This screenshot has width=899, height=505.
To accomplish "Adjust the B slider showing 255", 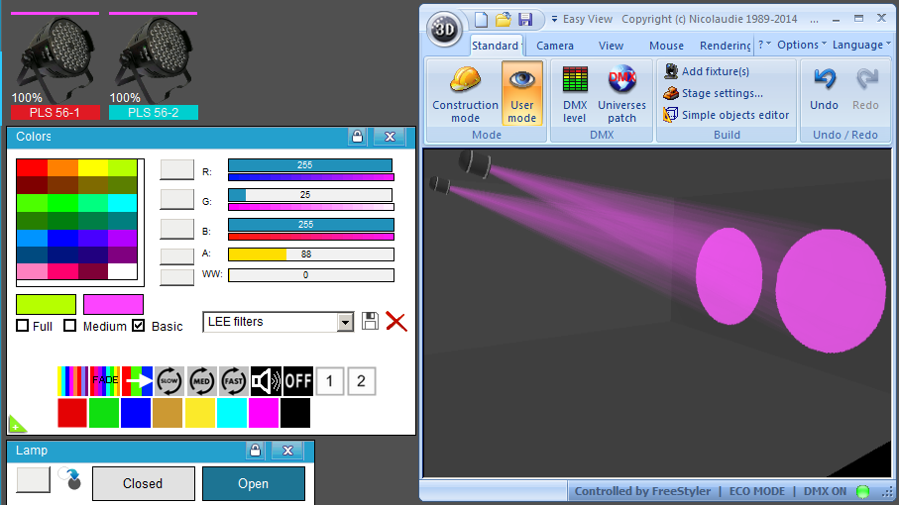I will pos(311,225).
